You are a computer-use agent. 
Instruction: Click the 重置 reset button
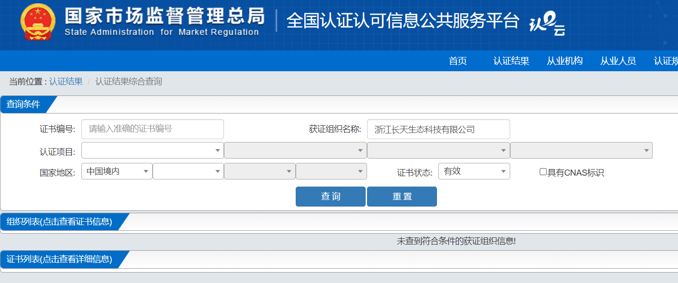click(402, 197)
